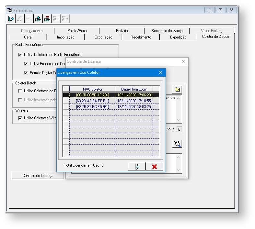Click the Chave input field
This screenshot has width=255, height=229.
[179, 129]
